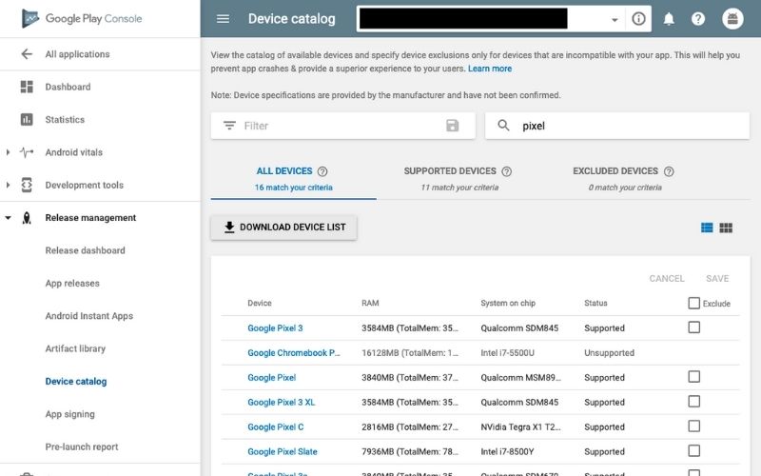
Task: Click the notifications bell icon
Action: 669,19
